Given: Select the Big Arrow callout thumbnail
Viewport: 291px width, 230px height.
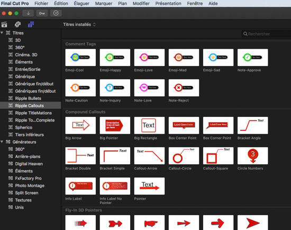Looking at the screenshot, I should [80, 125].
